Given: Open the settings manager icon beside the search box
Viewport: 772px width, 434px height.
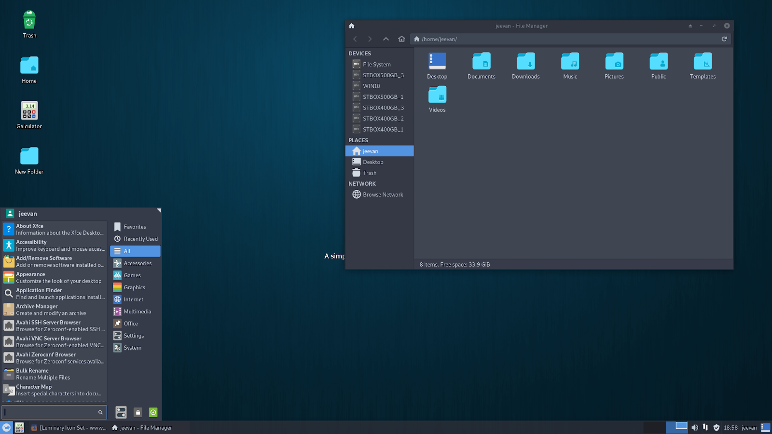Looking at the screenshot, I should 121,412.
